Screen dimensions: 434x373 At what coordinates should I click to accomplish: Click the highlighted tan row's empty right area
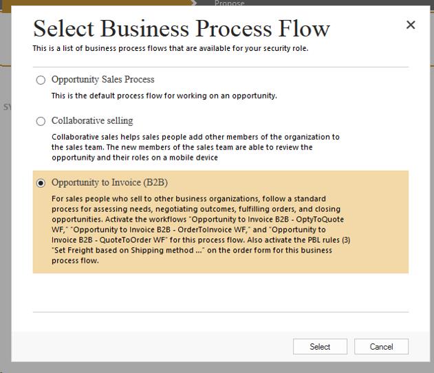[379, 222]
